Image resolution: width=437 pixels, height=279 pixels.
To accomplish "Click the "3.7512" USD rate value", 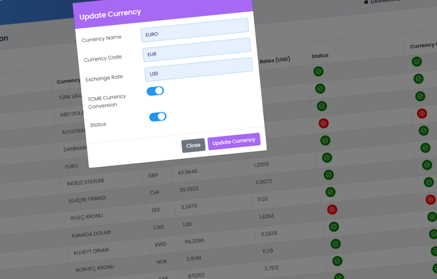I will click(271, 268).
